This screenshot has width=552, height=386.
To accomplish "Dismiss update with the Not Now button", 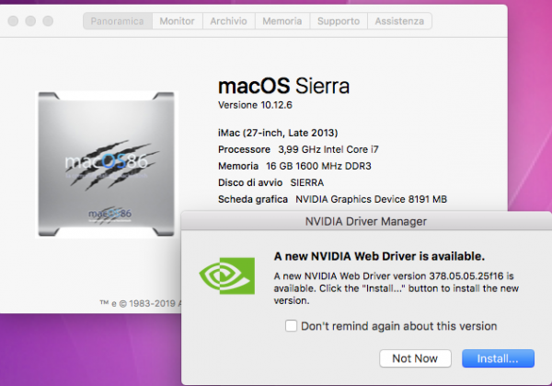I will [415, 358].
